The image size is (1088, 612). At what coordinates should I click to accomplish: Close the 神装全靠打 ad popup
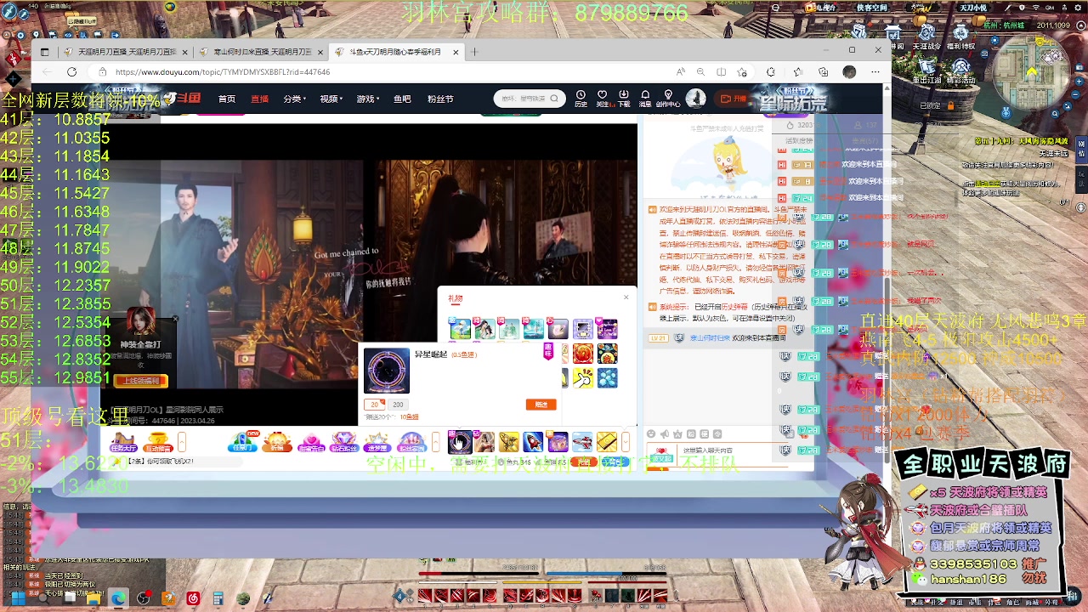pos(174,320)
